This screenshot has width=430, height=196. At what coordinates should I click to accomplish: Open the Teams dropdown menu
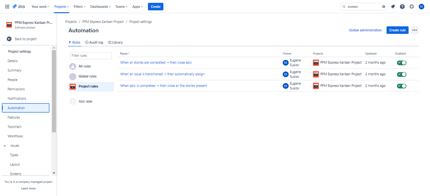(122, 7)
